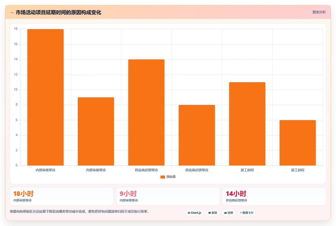Click the y-axis tick label 8

click(17, 105)
